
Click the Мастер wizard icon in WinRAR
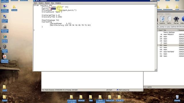pos(176,20)
